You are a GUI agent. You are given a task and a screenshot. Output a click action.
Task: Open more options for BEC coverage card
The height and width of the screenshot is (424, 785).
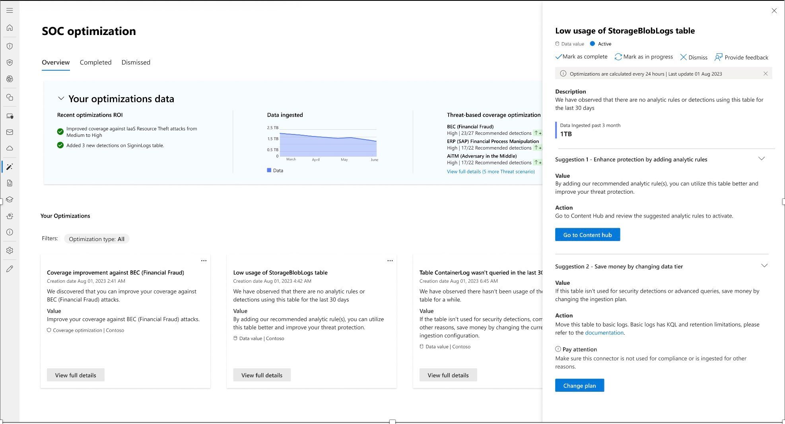click(x=204, y=261)
